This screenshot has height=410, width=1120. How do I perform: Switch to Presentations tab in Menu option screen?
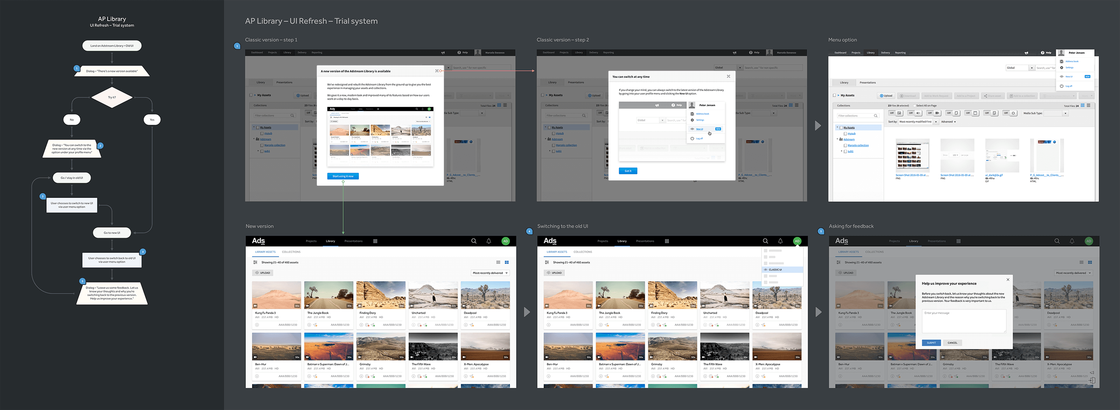coord(868,82)
